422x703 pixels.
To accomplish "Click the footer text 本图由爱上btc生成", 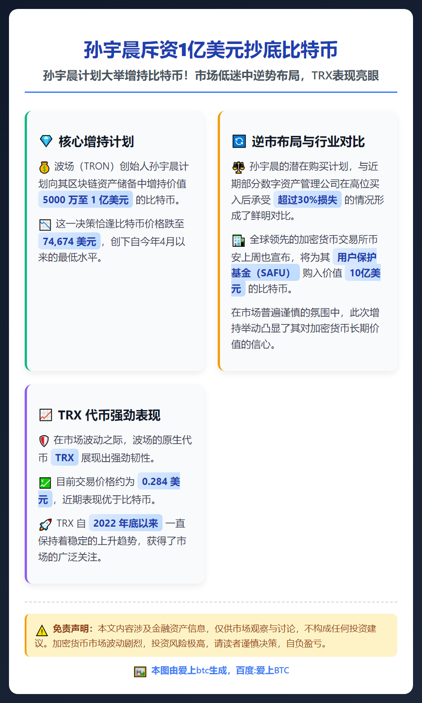I will [x=189, y=671].
